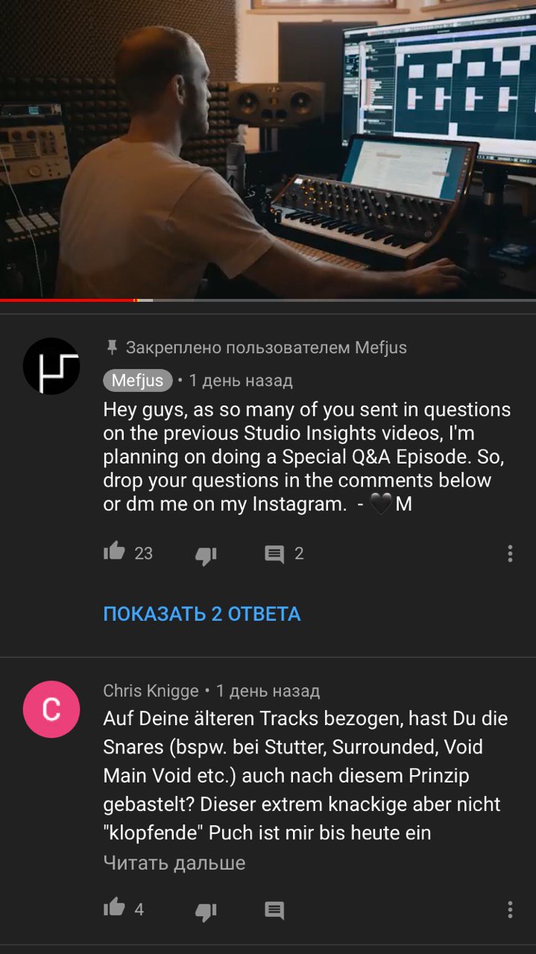This screenshot has width=536, height=954.
Task: Open the Chris Knigge username link
Action: (x=151, y=691)
